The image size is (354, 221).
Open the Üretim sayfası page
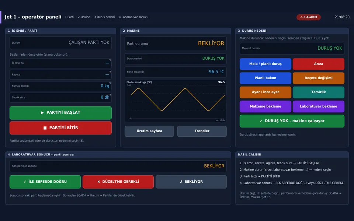(149, 131)
